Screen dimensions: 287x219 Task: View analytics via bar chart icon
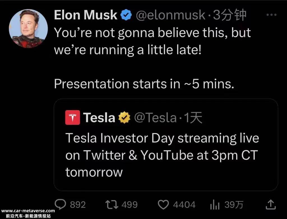pyautogui.click(x=215, y=204)
